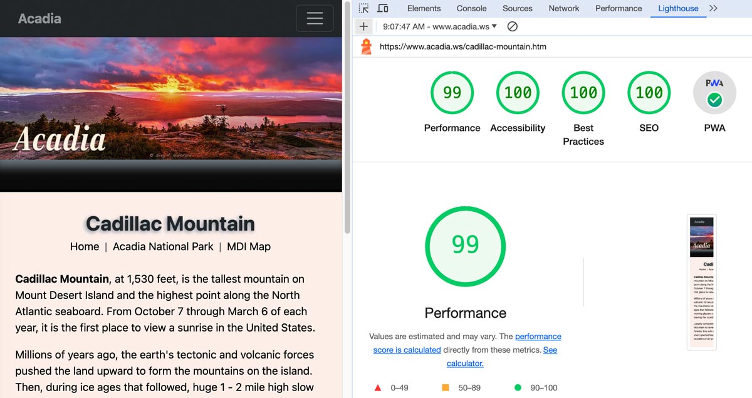
Task: Open the Elements tab
Action: [424, 8]
